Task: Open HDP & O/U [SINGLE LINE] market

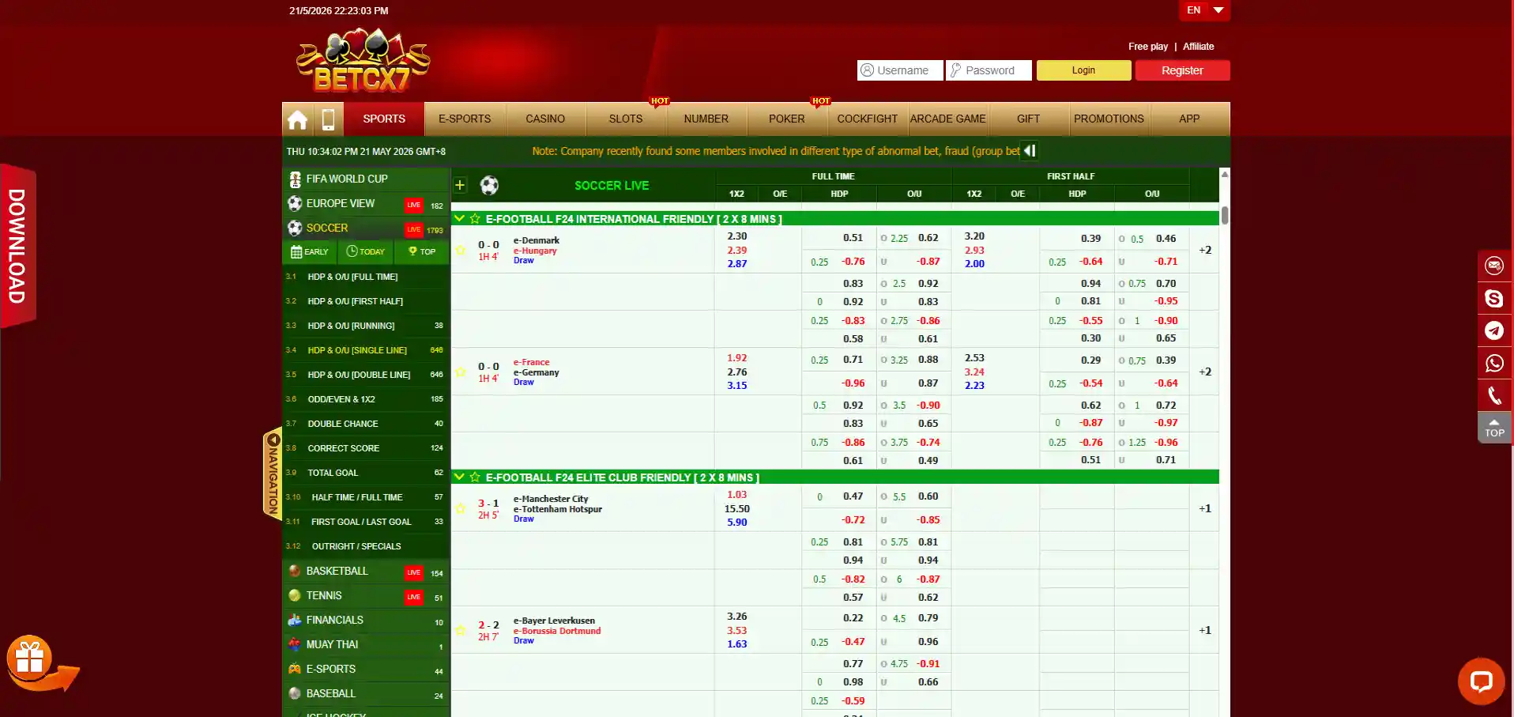Action: coord(366,350)
